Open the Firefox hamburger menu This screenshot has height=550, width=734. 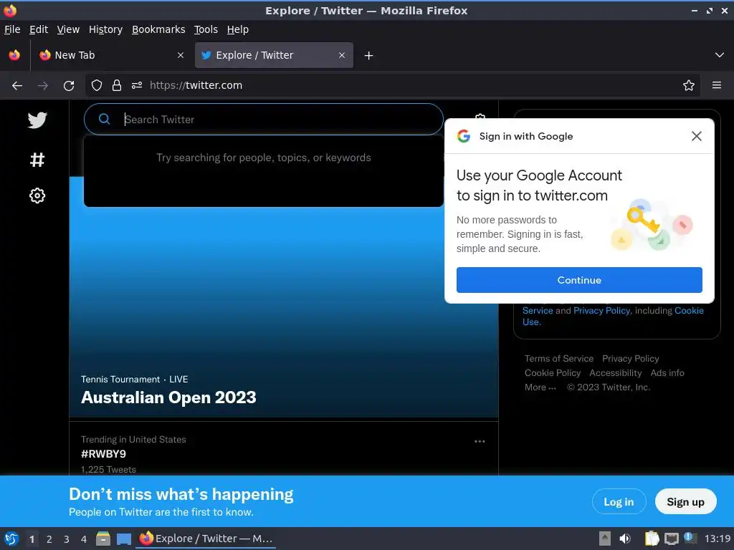tap(716, 86)
